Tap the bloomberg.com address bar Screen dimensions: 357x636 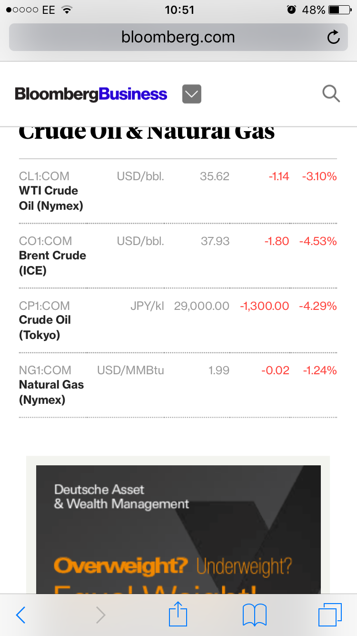click(178, 37)
